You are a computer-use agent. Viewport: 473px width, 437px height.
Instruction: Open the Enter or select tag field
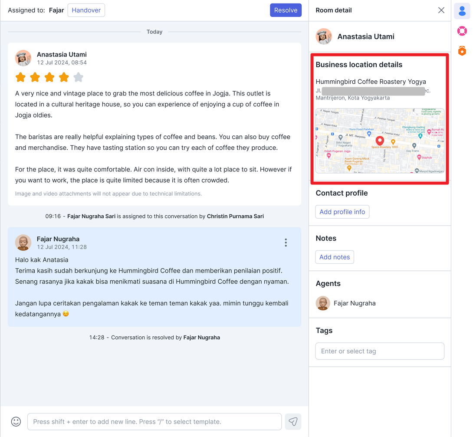pos(380,351)
